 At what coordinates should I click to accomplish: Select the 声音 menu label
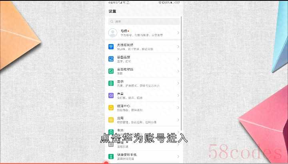120,93
